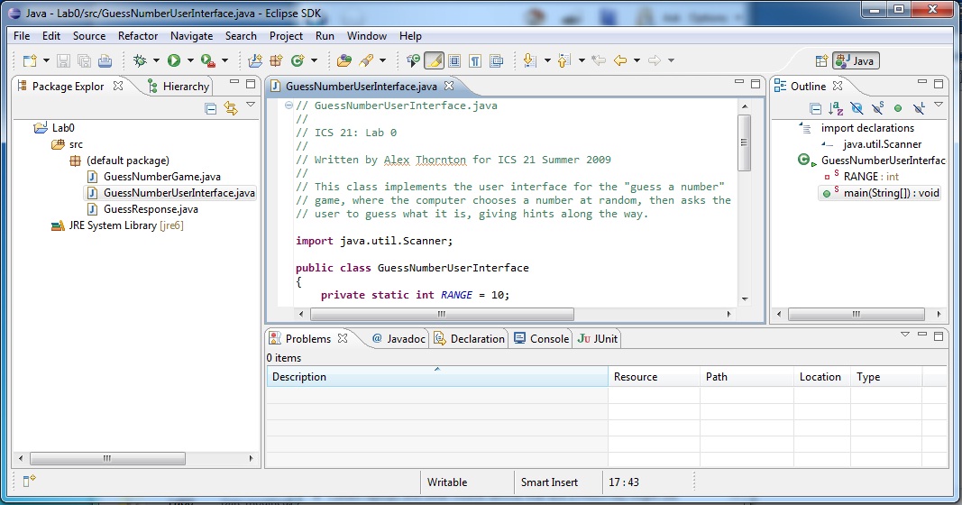The width and height of the screenshot is (962, 505).
Task: Open the dropdown beside New Class icon
Action: point(314,60)
